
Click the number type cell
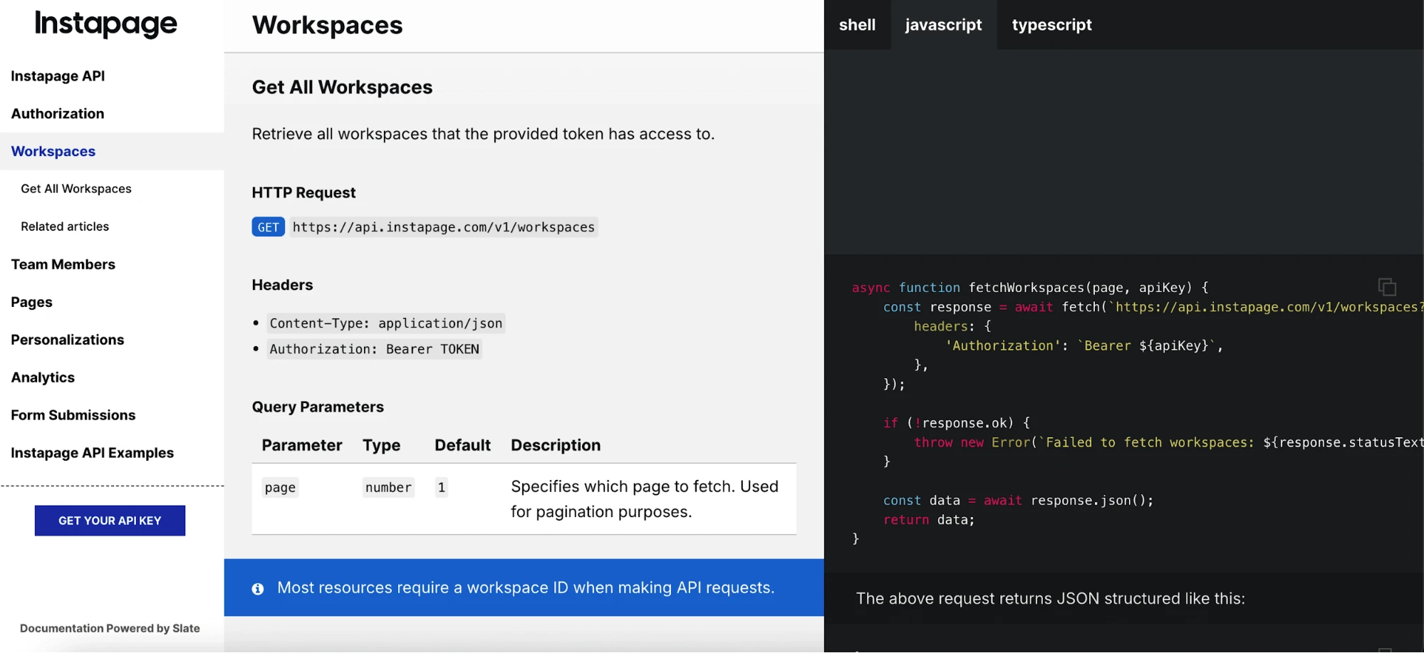388,488
